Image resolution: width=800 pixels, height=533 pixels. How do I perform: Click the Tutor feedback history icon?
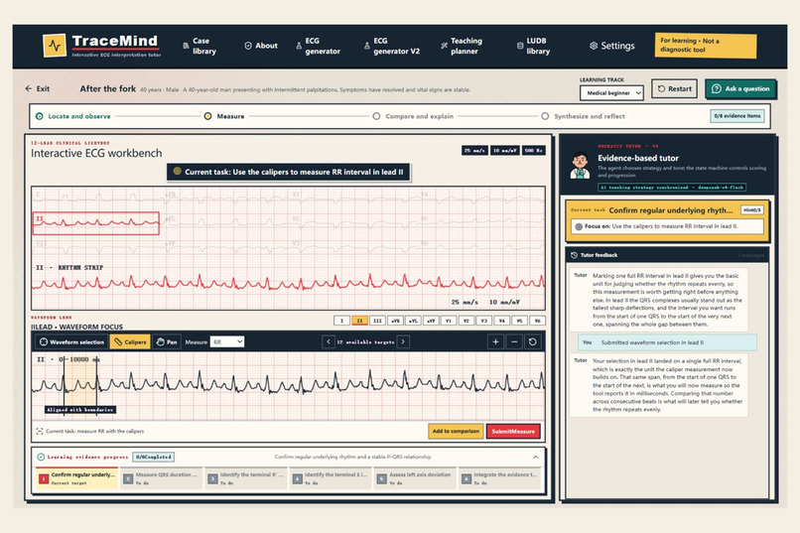[574, 255]
